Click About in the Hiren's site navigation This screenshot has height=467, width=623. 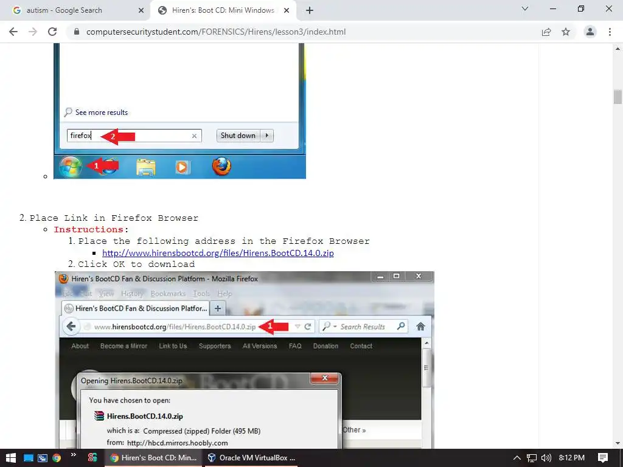tap(80, 346)
